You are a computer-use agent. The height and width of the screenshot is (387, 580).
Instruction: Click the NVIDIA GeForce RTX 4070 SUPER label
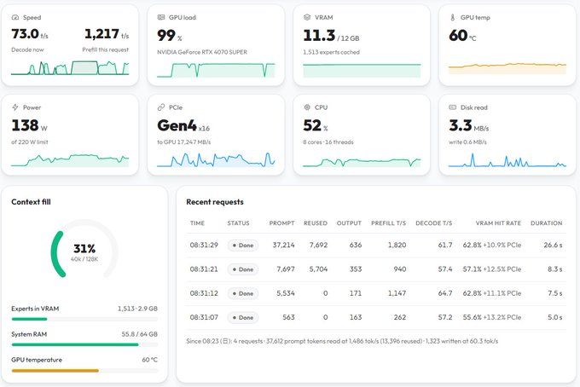[202, 52]
